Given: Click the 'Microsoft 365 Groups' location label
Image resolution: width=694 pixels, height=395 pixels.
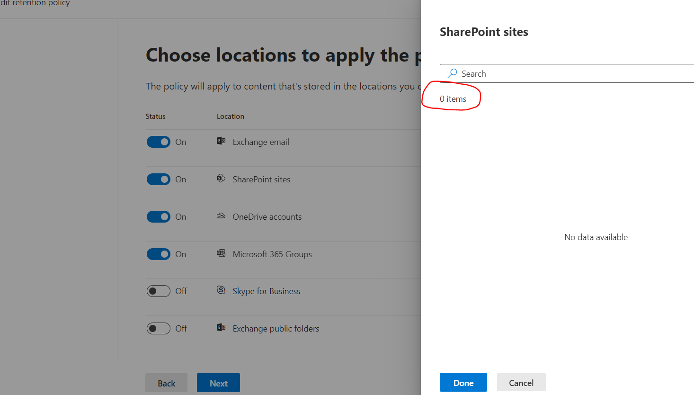Looking at the screenshot, I should [272, 254].
